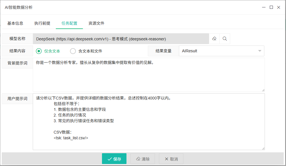Click the magnifier icon to search models

225,39
